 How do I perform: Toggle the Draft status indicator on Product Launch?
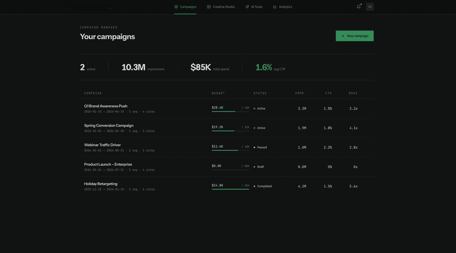(254, 167)
